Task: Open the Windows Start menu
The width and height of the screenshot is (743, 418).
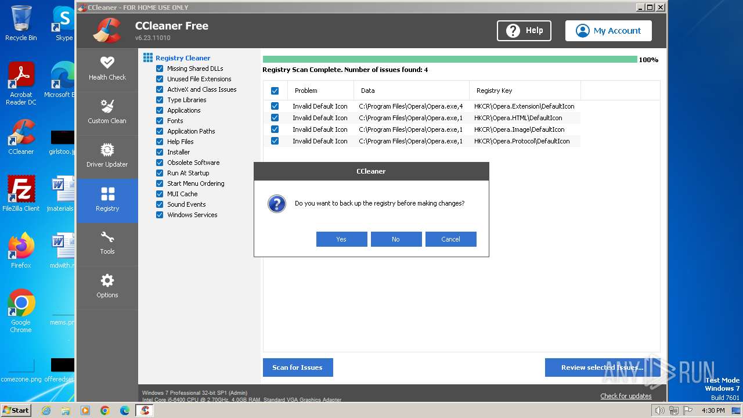Action: 16,410
